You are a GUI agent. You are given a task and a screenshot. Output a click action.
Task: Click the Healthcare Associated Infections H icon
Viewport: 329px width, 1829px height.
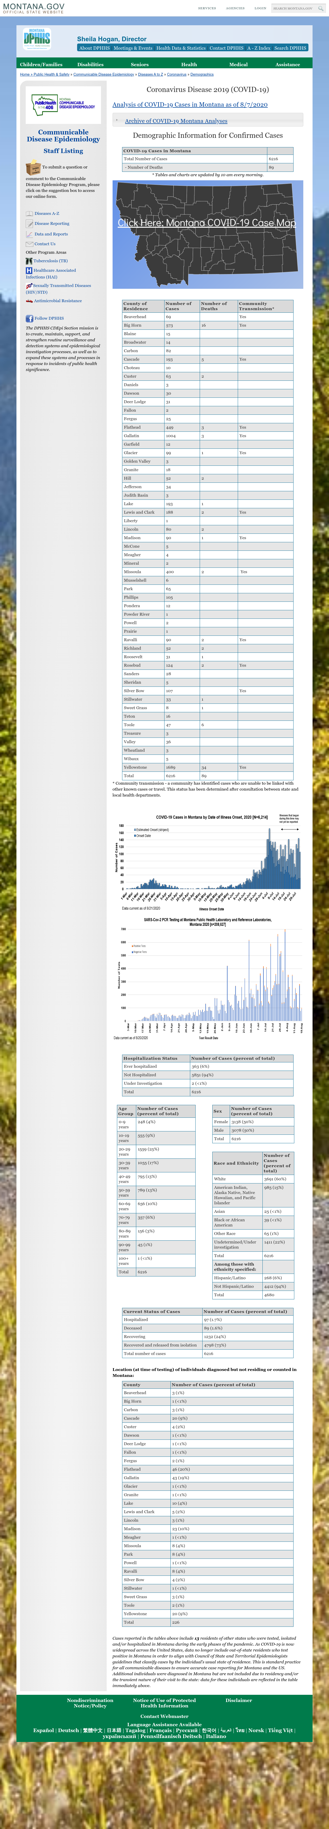click(x=29, y=270)
